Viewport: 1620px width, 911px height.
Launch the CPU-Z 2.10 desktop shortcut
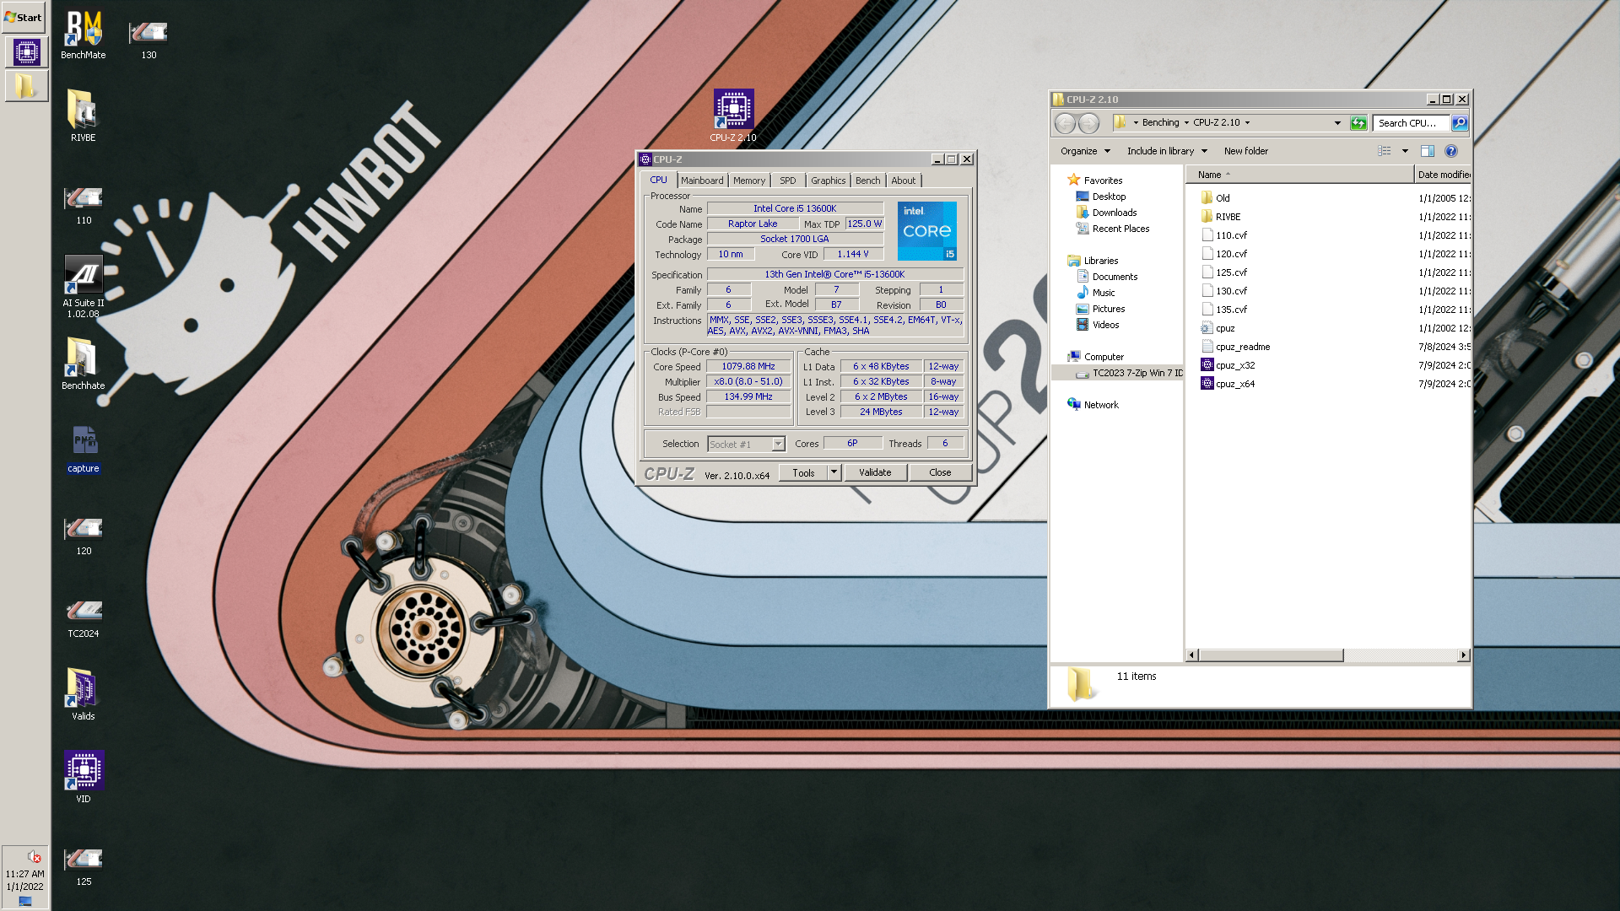pos(733,116)
